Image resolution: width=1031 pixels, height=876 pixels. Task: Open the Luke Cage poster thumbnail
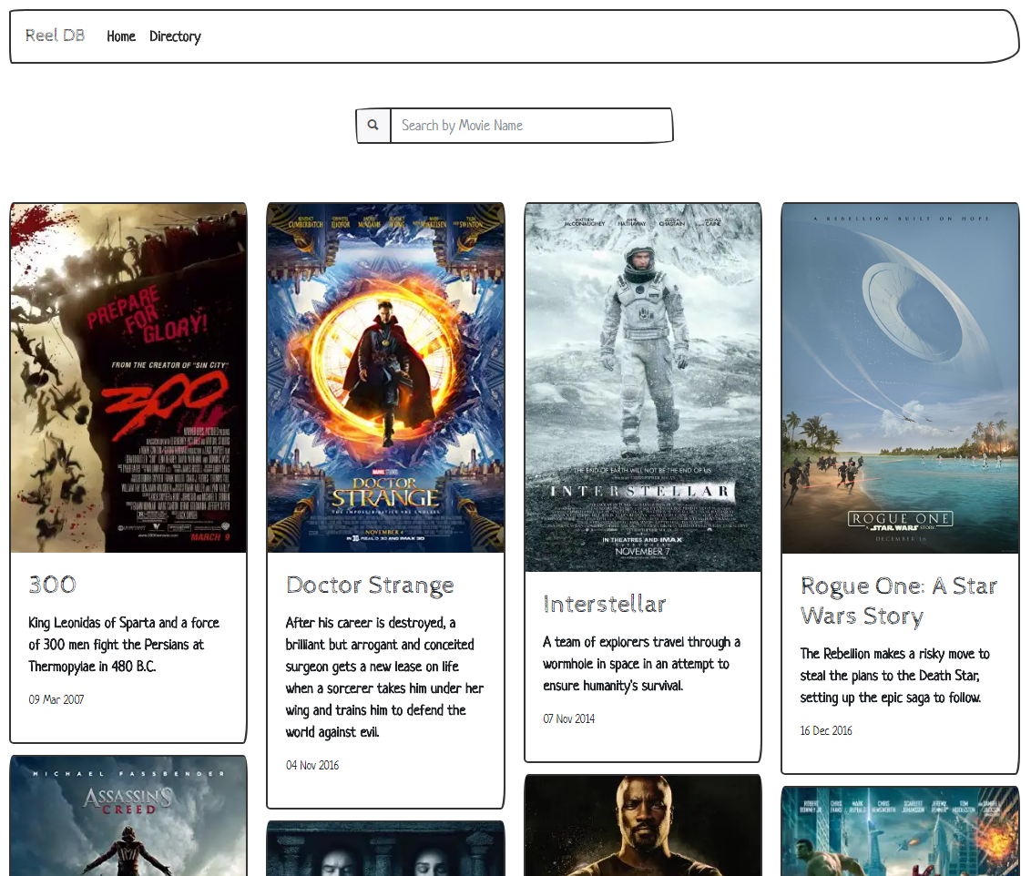(x=643, y=825)
